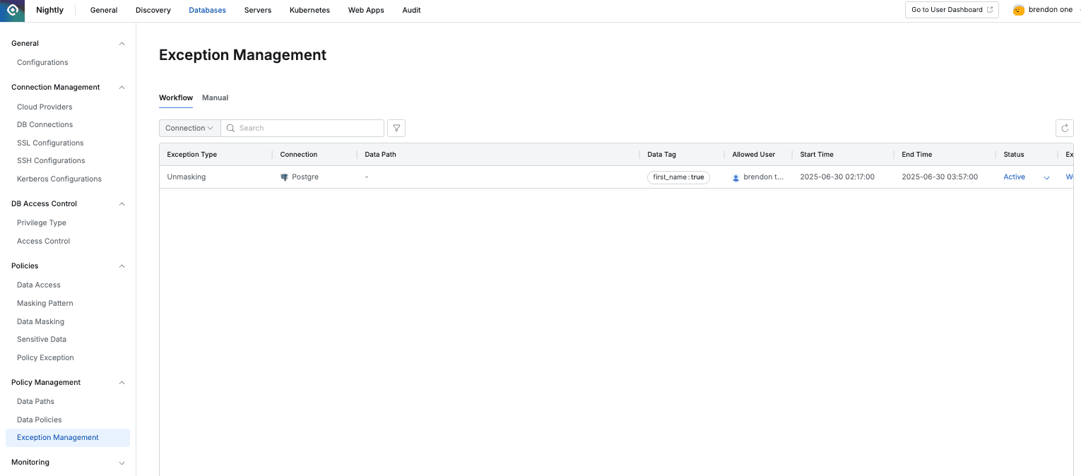Open the Kubernetes top menu
Screen dimensions: 1081x476
(x=309, y=11)
